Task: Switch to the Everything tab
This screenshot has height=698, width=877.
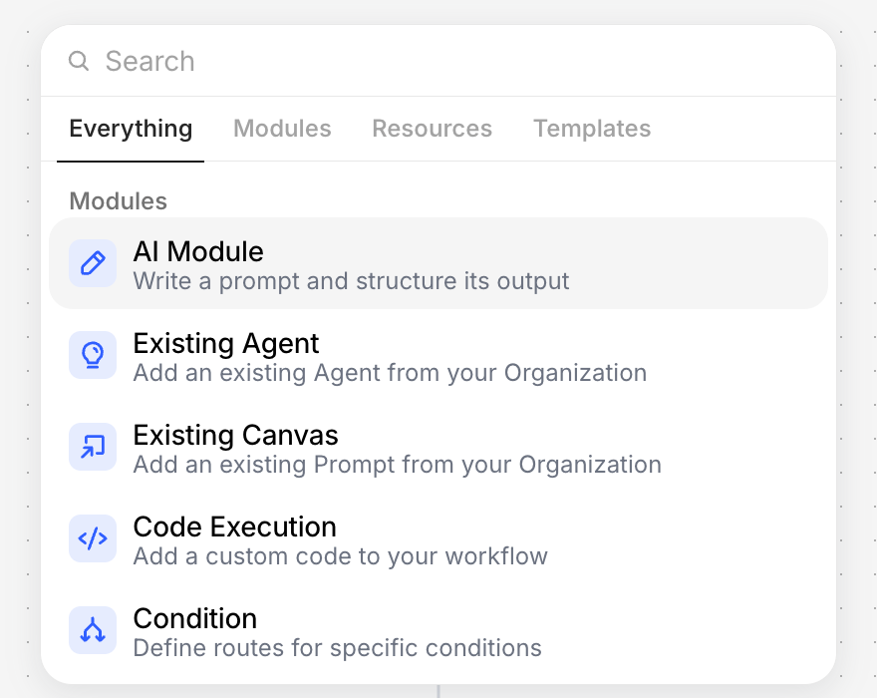Action: tap(131, 129)
